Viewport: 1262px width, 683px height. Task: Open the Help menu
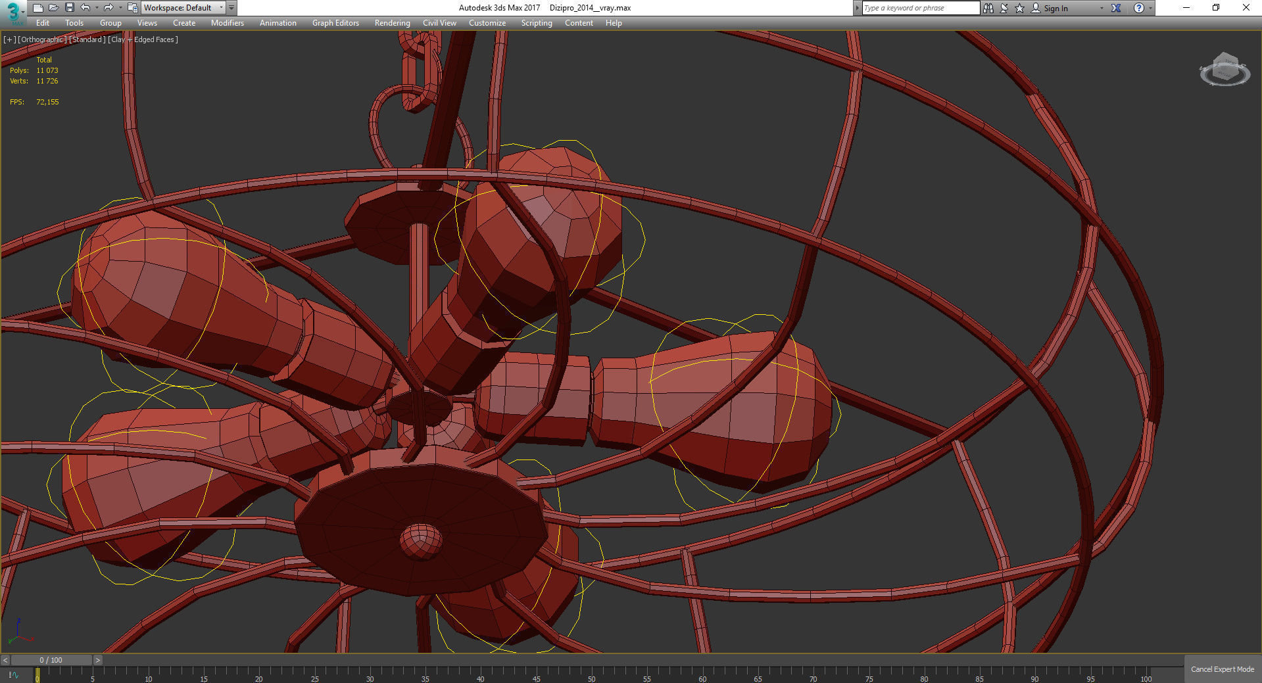(614, 23)
